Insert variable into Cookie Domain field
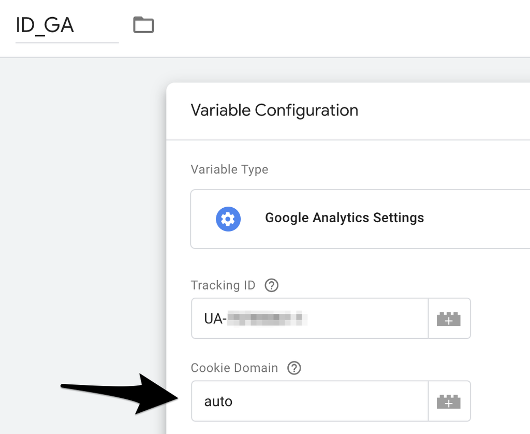The width and height of the screenshot is (530, 434). pos(449,401)
